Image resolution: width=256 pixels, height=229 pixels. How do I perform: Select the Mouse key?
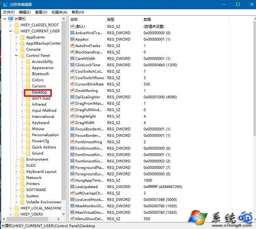38,129
